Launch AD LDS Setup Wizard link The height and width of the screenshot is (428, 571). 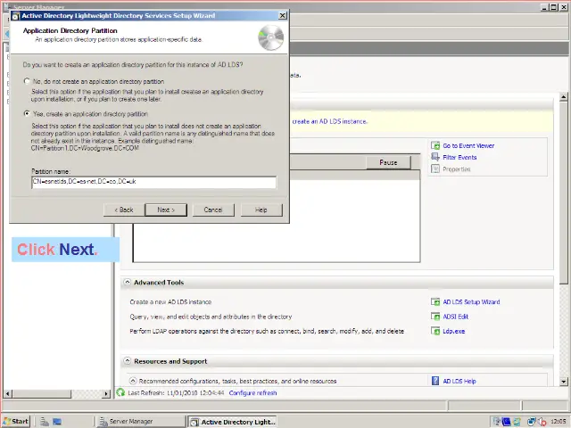471,302
